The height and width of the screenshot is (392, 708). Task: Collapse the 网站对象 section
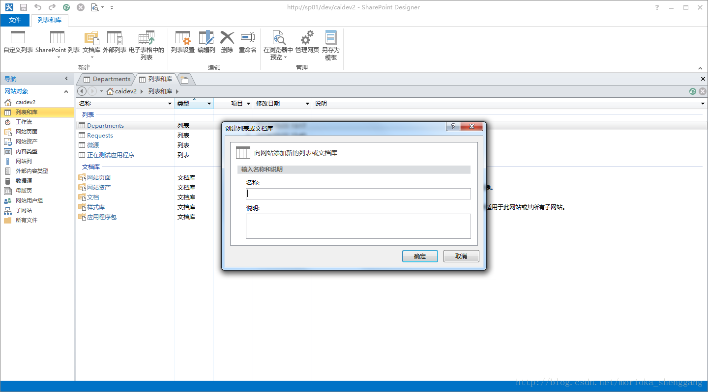coord(66,91)
